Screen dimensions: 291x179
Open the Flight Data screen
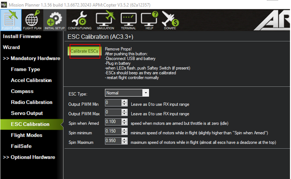pos(11,20)
